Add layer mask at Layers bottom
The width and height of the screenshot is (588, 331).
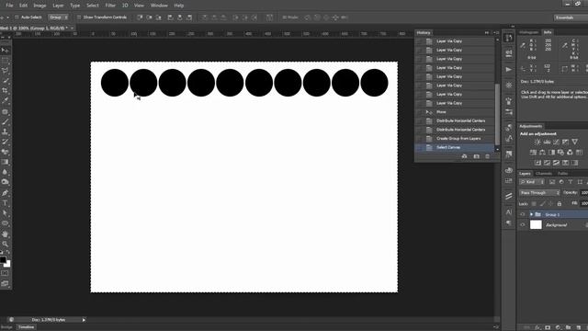(x=548, y=327)
